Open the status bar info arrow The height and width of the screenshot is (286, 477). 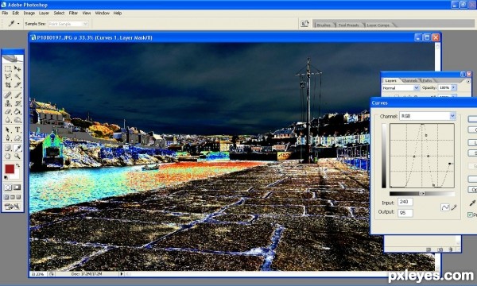click(x=122, y=274)
